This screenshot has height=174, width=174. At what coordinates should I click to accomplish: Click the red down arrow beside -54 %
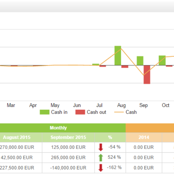pyautogui.click(x=101, y=147)
